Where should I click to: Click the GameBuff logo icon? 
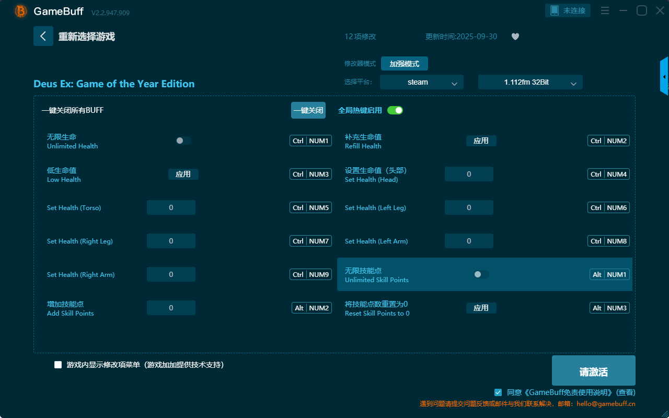point(21,11)
